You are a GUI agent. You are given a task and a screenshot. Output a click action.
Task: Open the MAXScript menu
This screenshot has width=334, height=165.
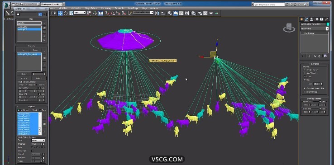(x=134, y=8)
